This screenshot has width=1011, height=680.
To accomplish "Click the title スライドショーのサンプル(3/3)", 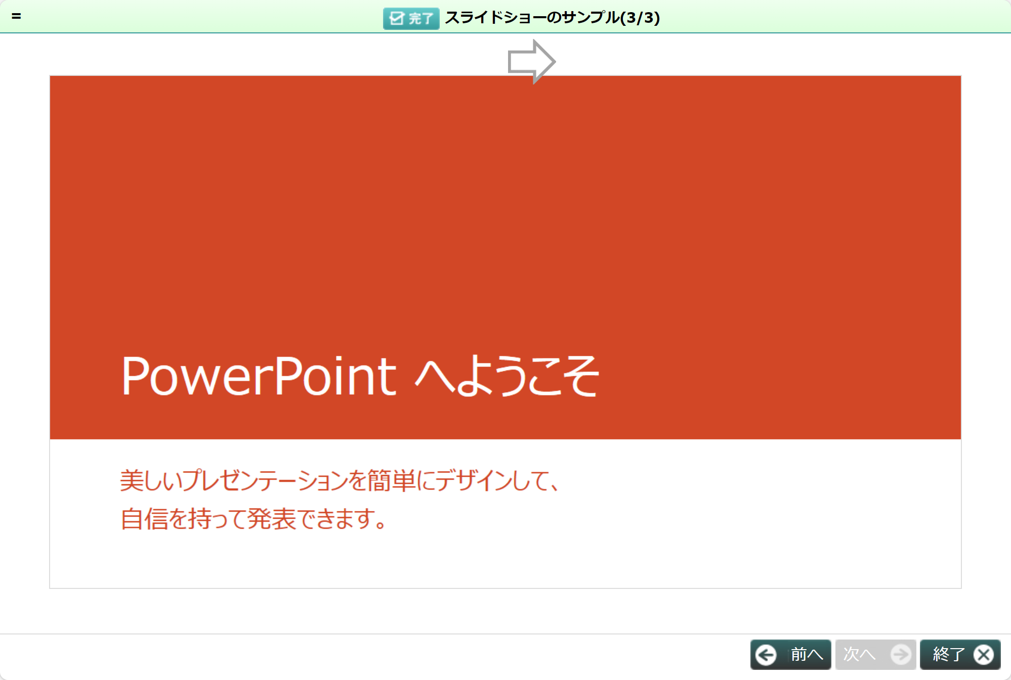I will (553, 18).
